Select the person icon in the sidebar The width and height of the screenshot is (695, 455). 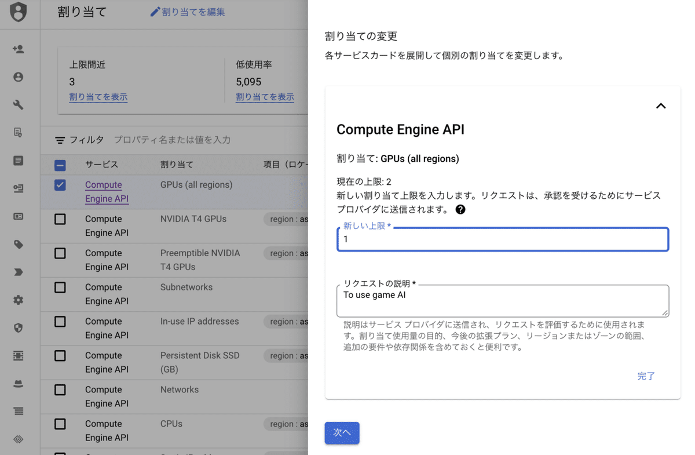point(19,76)
